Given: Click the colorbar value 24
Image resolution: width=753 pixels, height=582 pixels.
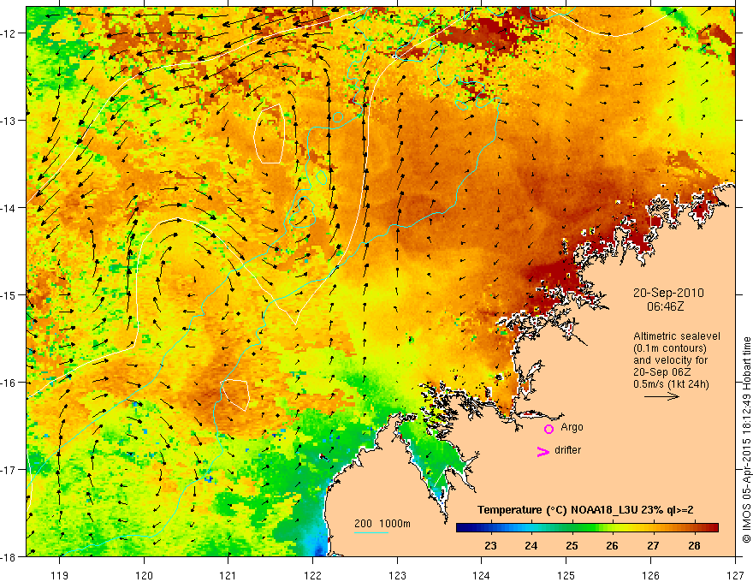Looking at the screenshot, I should click(x=531, y=545).
